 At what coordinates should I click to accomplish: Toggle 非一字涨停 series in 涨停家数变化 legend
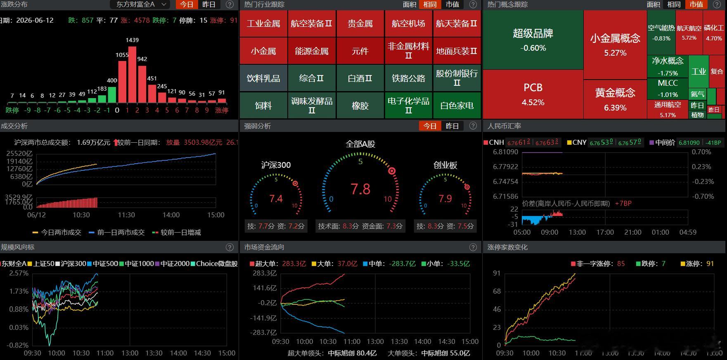pyautogui.click(x=598, y=264)
